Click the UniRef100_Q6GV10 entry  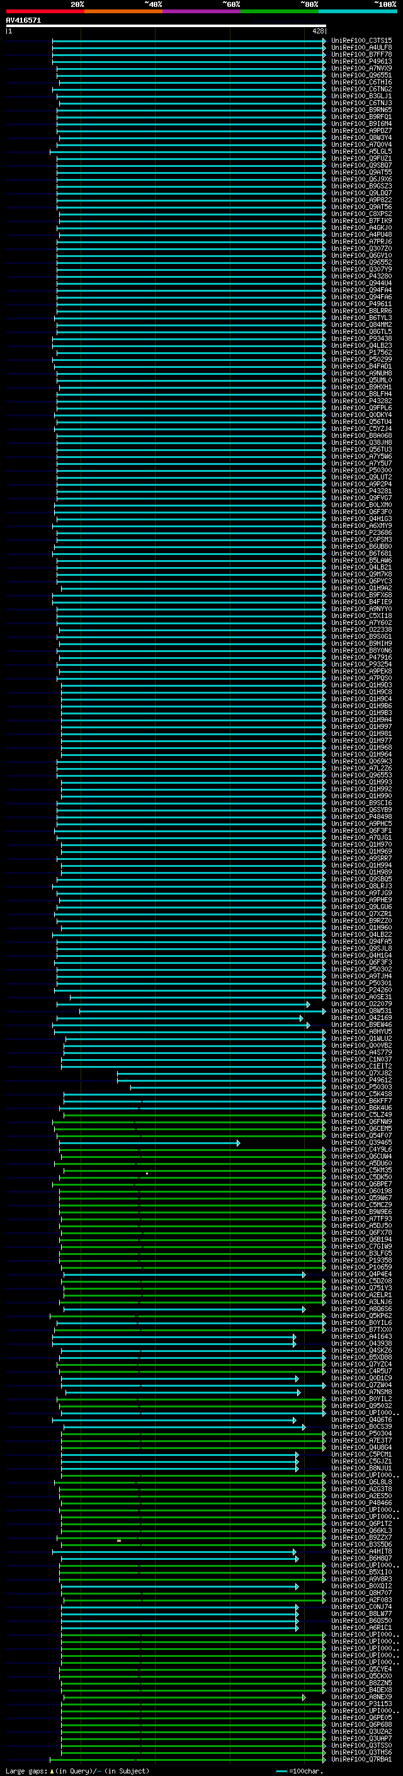(x=361, y=255)
